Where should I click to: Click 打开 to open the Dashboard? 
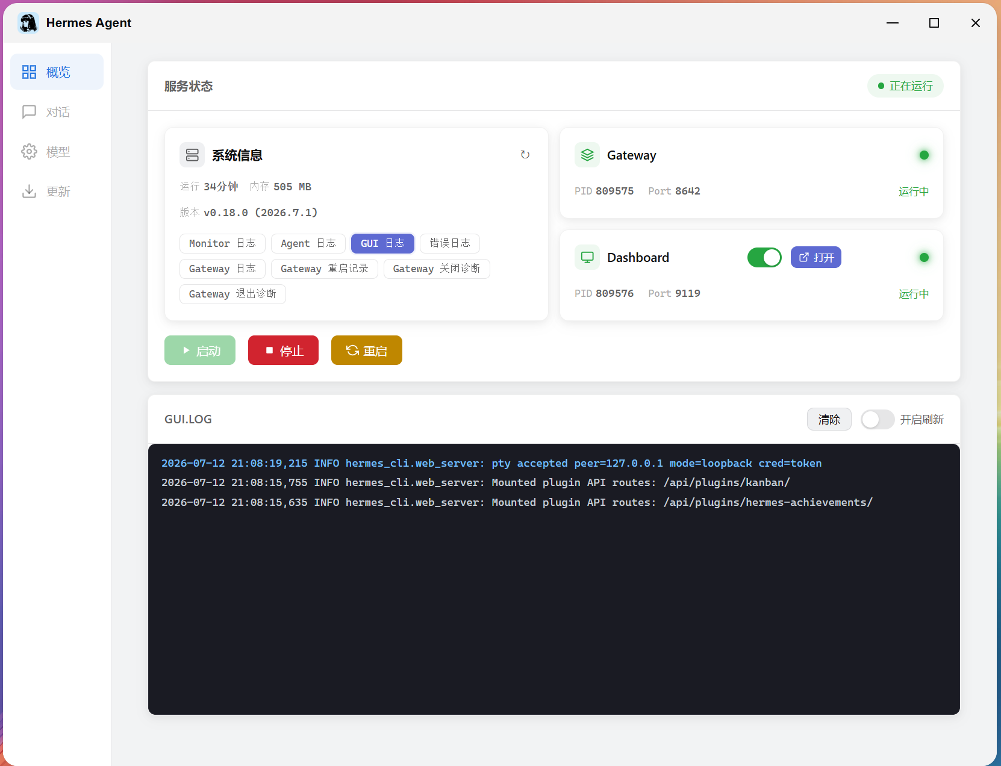816,257
